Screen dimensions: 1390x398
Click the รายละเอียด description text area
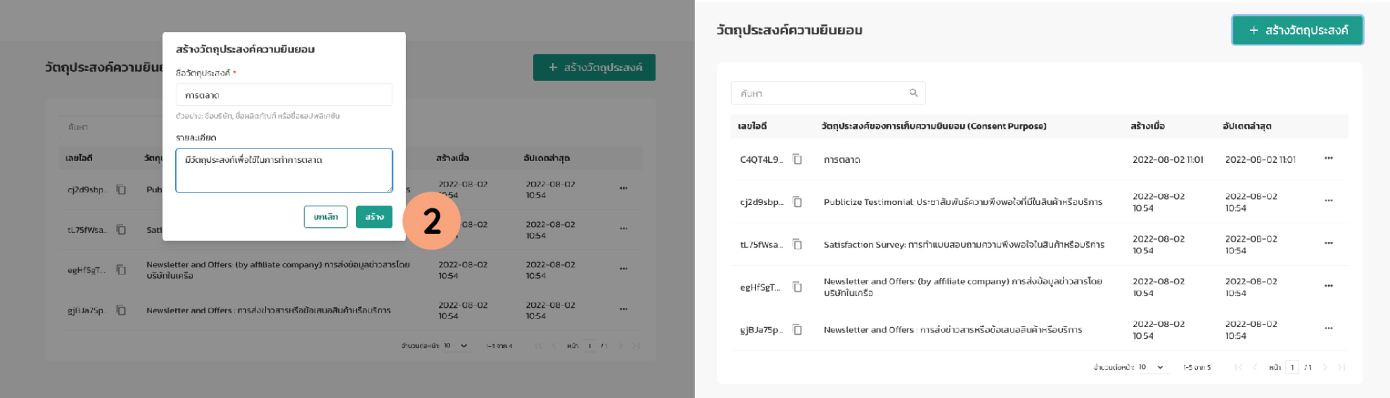284,170
